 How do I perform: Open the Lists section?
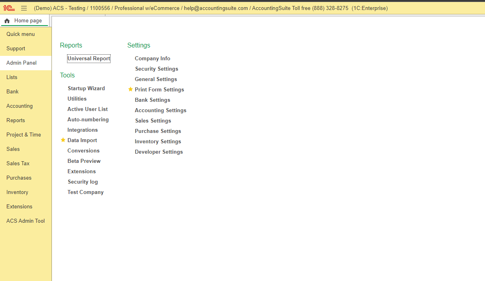pos(26,77)
